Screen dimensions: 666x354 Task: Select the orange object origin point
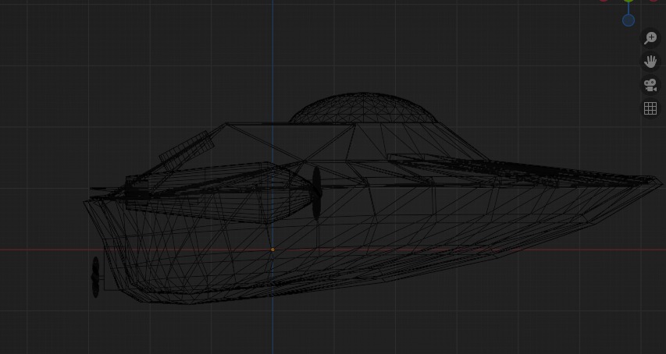click(x=272, y=250)
